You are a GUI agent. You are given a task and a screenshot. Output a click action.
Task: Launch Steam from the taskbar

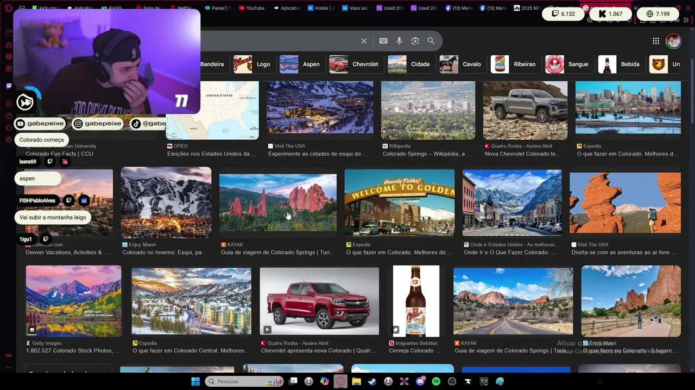coord(372,381)
